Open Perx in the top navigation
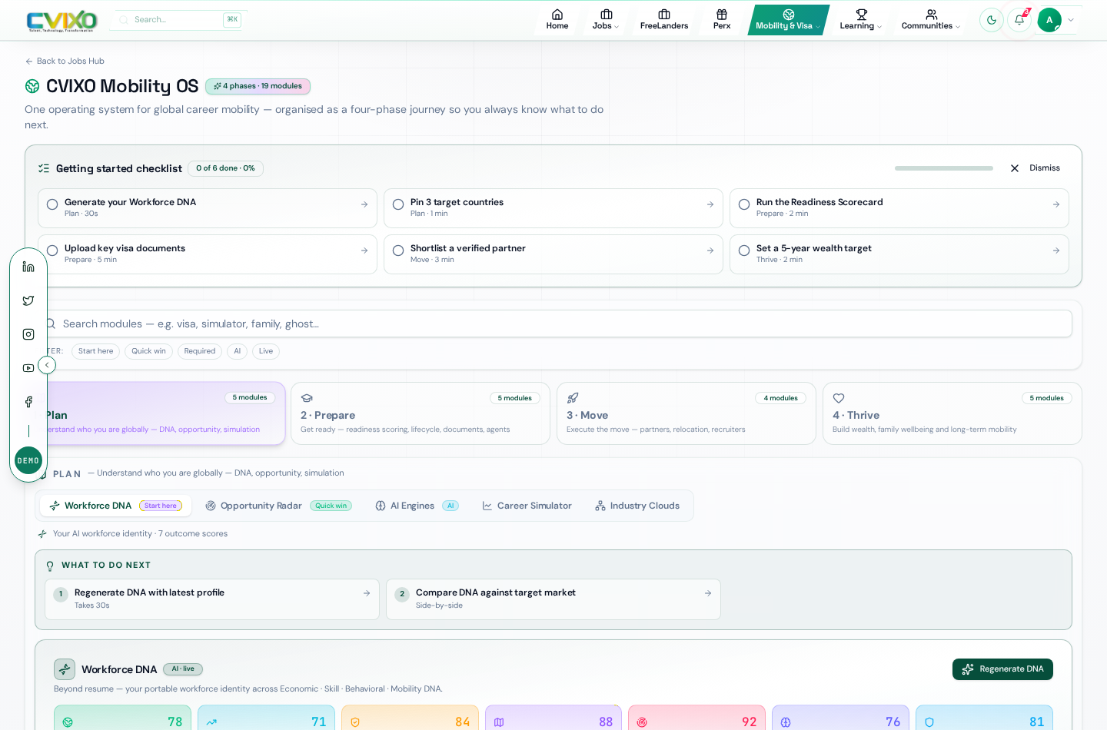Screen dimensions: 1107x730 [x=722, y=20]
